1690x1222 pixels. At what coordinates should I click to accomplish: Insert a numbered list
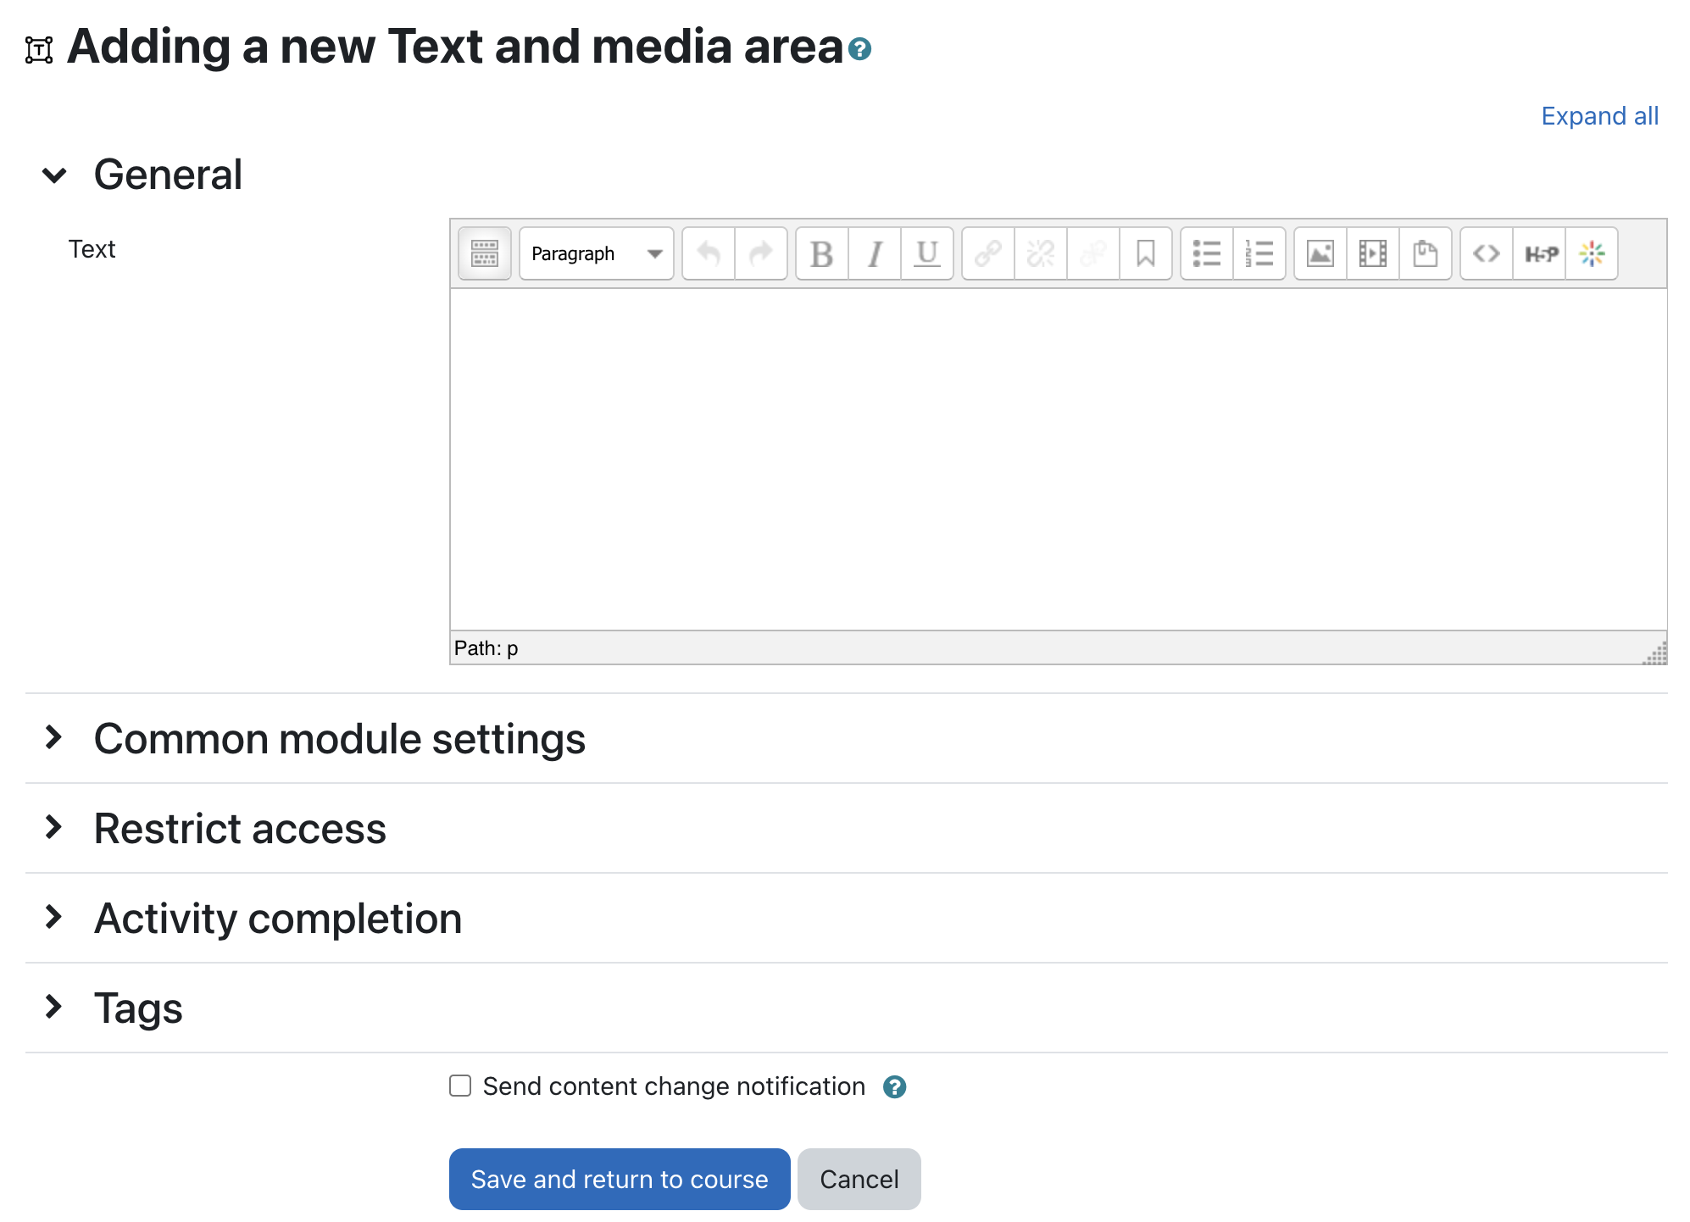point(1259,253)
